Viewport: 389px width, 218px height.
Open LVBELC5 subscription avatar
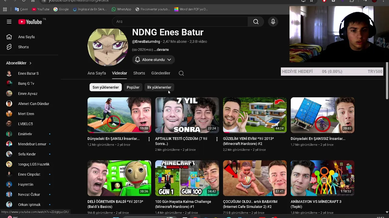tap(9, 124)
